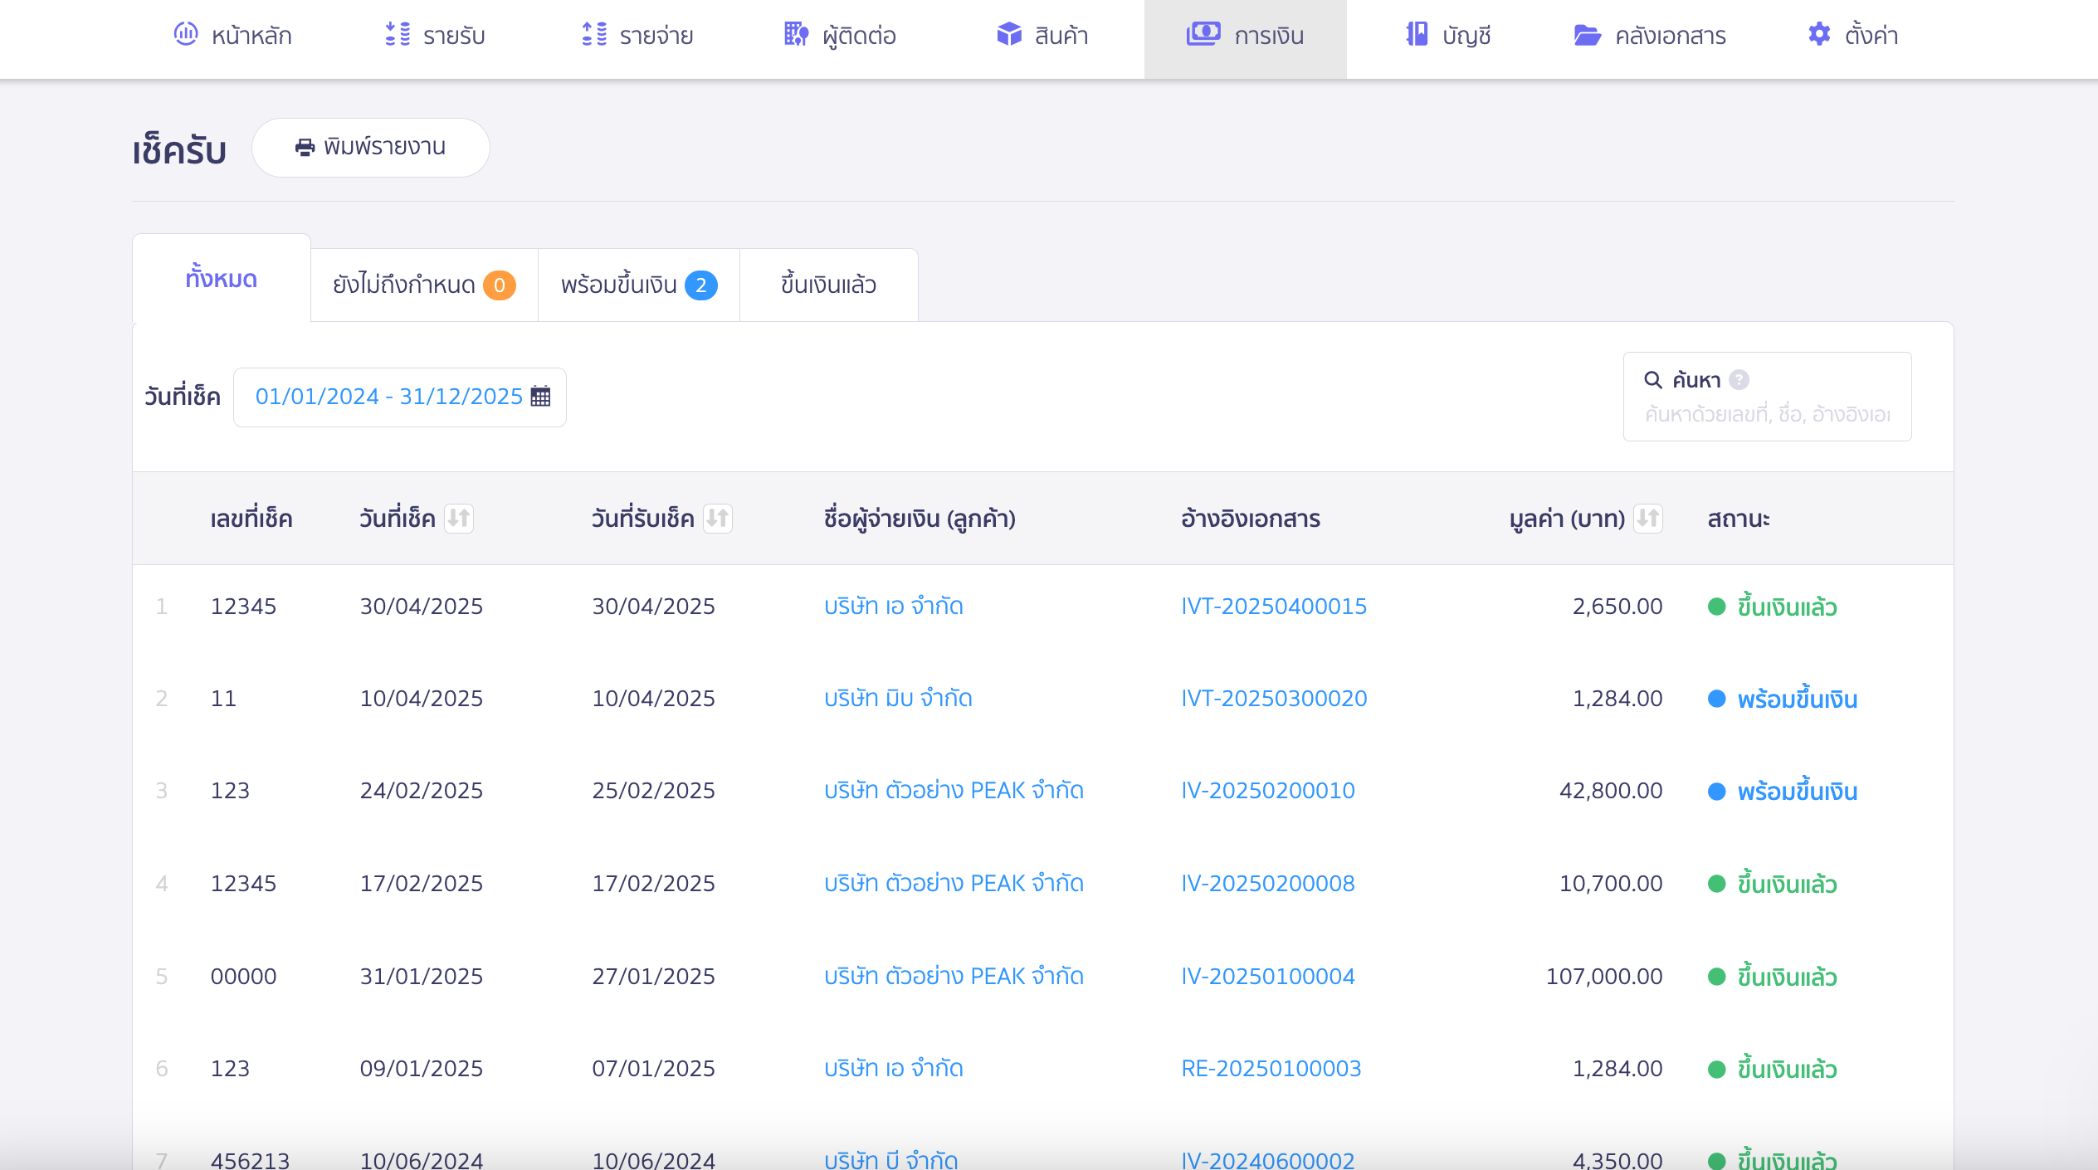Click cheque number 11
Screen dimensions: 2098x1170
(223, 698)
